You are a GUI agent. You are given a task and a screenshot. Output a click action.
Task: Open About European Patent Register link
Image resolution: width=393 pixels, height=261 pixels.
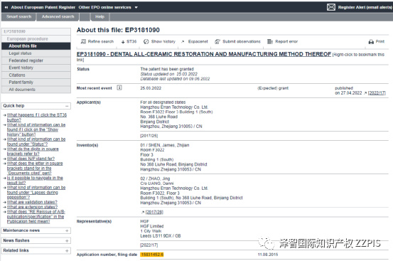(43, 7)
